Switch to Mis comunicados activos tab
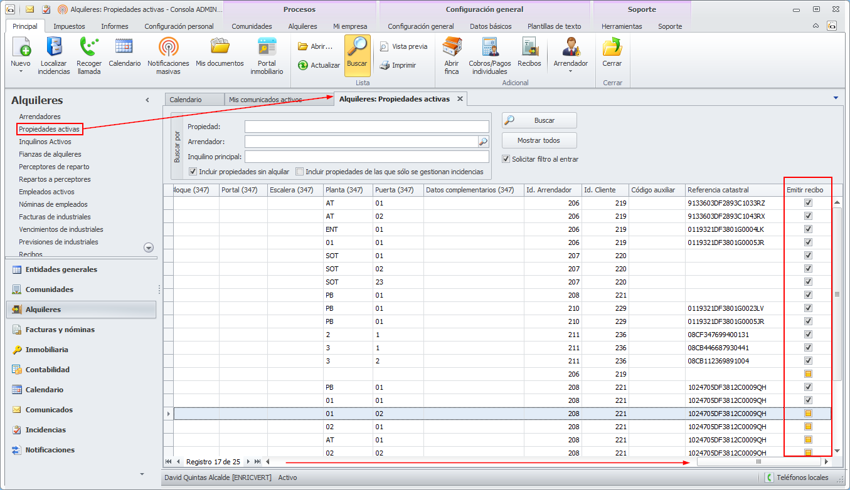This screenshot has width=850, height=490. tap(265, 100)
